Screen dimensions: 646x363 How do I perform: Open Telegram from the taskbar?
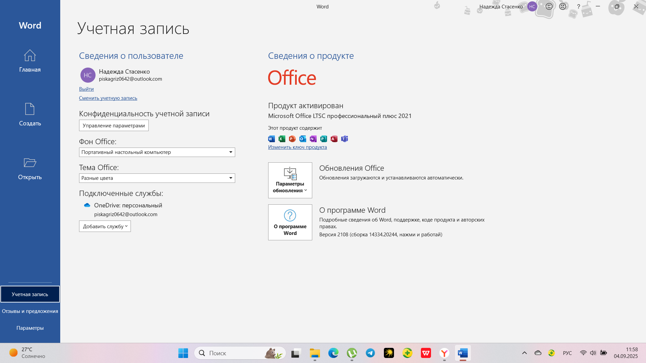[370, 353]
